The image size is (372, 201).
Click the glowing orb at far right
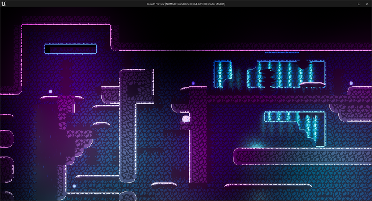351,83
